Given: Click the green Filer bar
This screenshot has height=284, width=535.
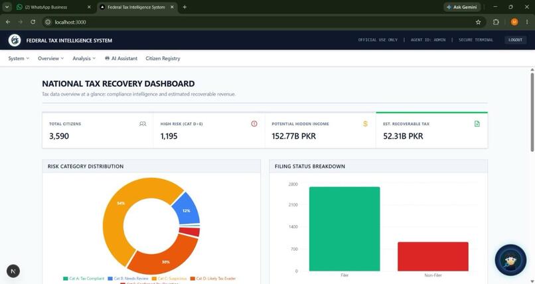Looking at the screenshot, I should (x=344, y=229).
